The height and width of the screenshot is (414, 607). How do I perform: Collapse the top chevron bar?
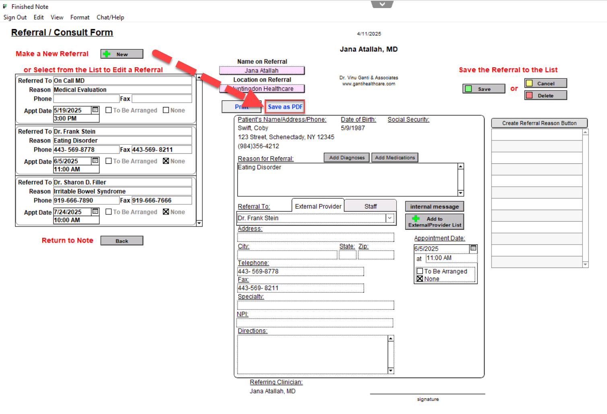(382, 4)
